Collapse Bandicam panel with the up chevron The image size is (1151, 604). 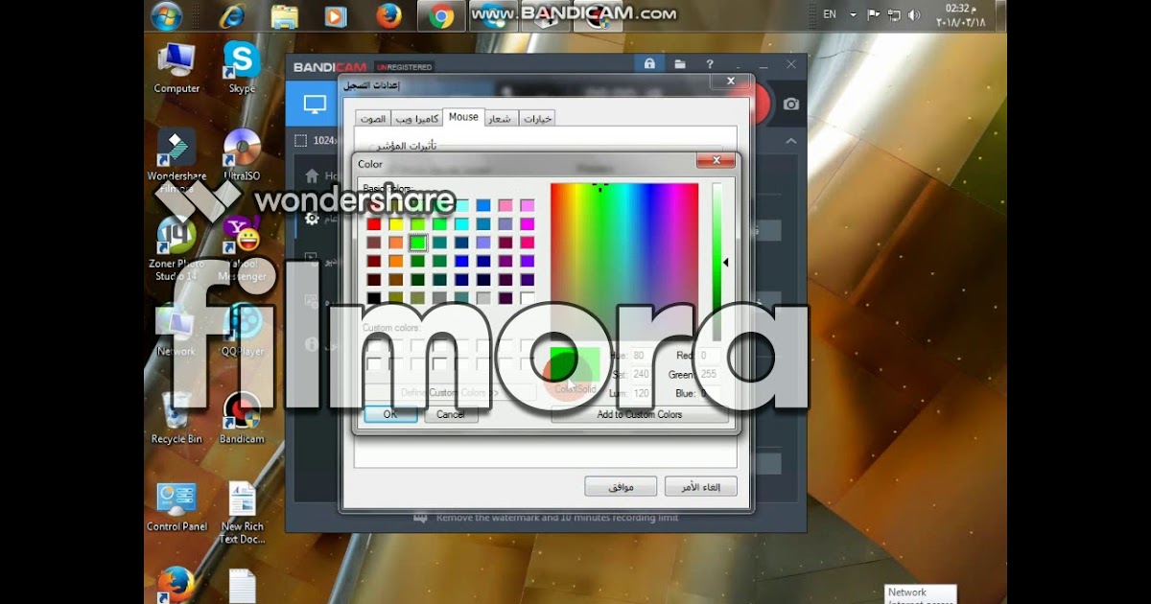click(x=791, y=140)
